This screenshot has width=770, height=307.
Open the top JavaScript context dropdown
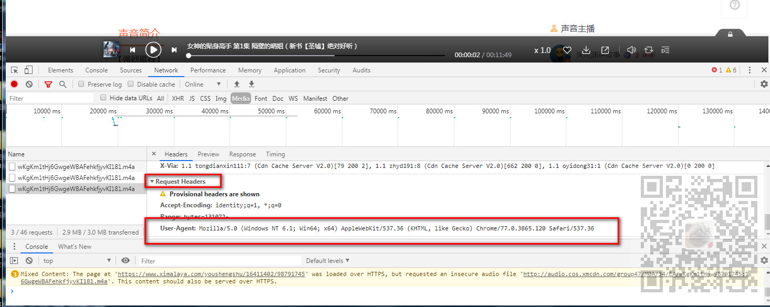coord(77,261)
